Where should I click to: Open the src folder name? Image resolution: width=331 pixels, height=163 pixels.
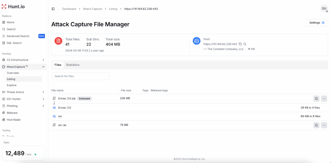pyautogui.click(x=60, y=117)
